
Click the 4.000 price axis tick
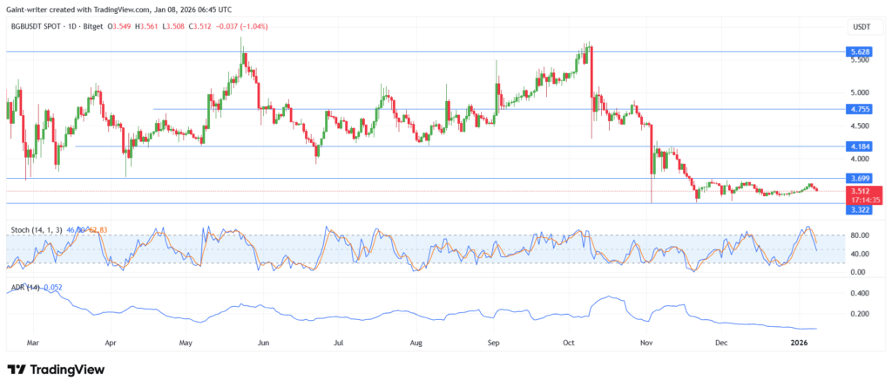[859, 159]
